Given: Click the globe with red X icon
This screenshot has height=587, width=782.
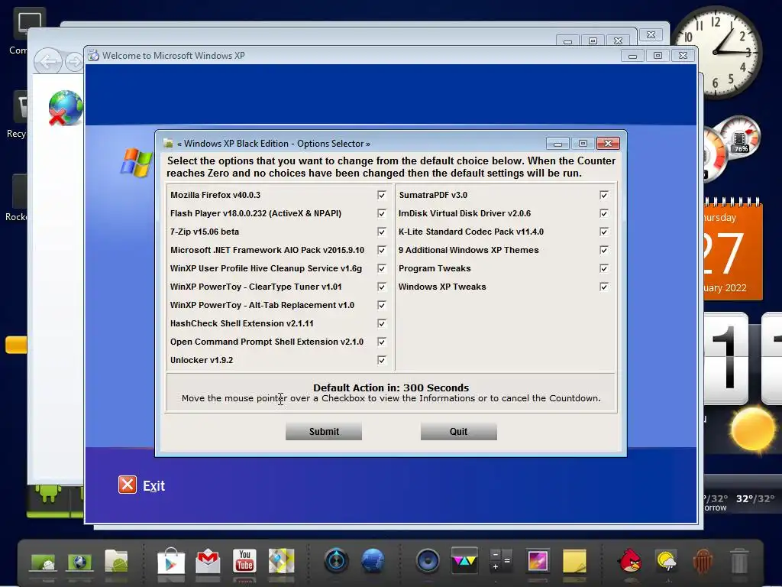Looking at the screenshot, I should (65, 109).
